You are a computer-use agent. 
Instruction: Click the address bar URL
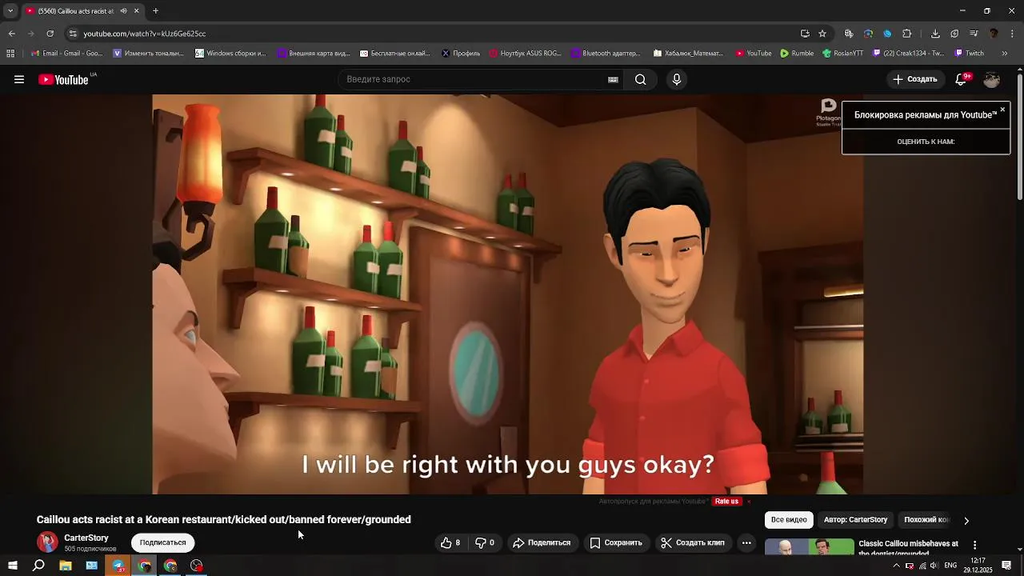[x=145, y=34]
